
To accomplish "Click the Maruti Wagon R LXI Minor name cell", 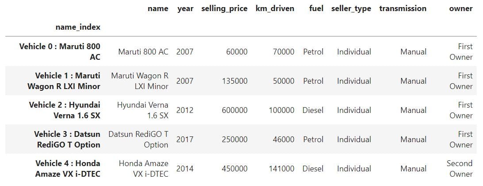I will point(140,81).
